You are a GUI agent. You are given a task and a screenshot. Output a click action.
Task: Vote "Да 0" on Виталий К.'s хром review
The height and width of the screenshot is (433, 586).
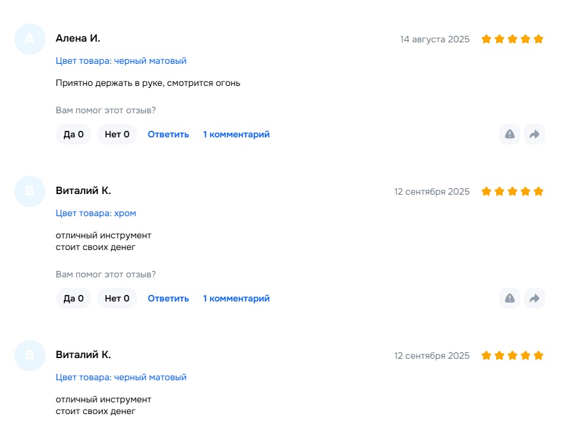coord(74,298)
